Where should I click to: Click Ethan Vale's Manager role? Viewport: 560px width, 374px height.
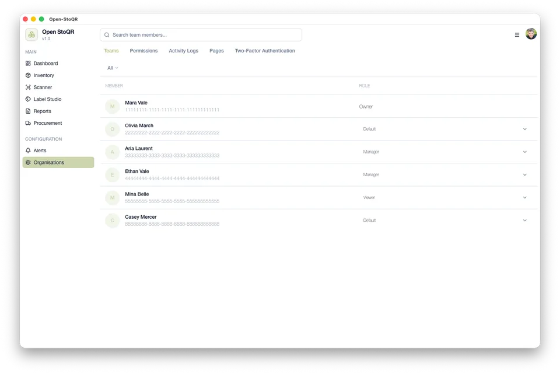(x=371, y=174)
